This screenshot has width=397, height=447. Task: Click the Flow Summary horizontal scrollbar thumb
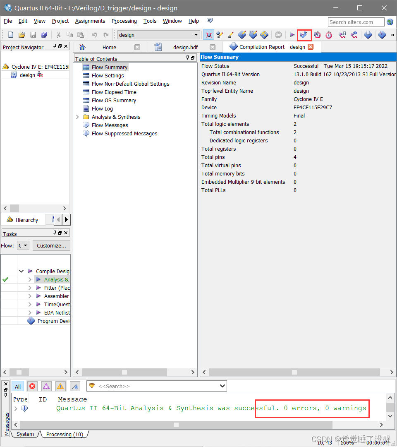pos(294,372)
